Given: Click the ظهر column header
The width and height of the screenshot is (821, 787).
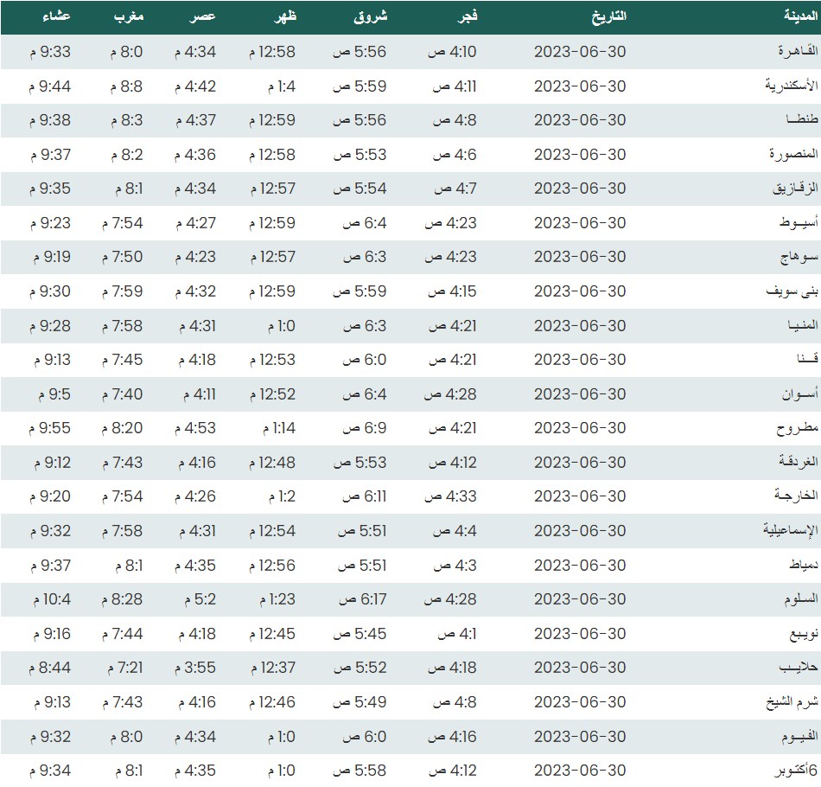Looking at the screenshot, I should pos(284,17).
